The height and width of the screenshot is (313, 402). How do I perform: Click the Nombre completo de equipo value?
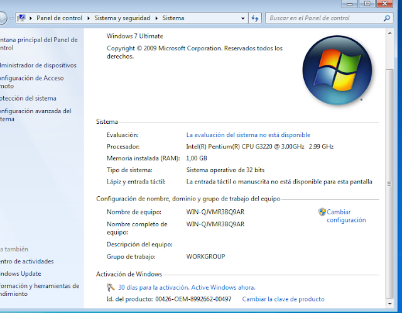coord(215,224)
